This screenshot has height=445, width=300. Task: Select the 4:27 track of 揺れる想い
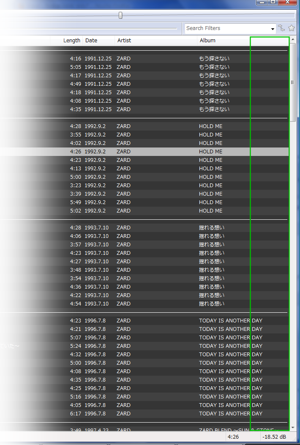pos(144,262)
